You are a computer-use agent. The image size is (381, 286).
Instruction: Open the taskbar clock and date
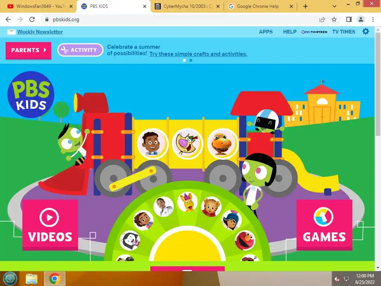click(365, 279)
